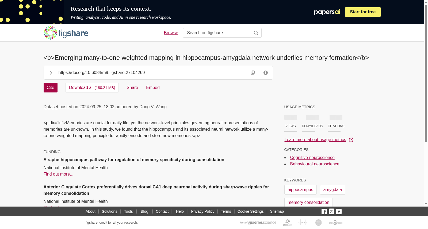Select the hippocampus keyword tag
Screen dimensions: 428x229
click(x=300, y=190)
